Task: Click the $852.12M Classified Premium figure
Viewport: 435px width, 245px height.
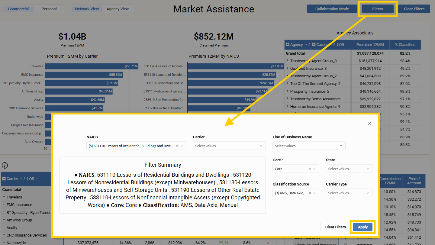Action: pyautogui.click(x=214, y=37)
